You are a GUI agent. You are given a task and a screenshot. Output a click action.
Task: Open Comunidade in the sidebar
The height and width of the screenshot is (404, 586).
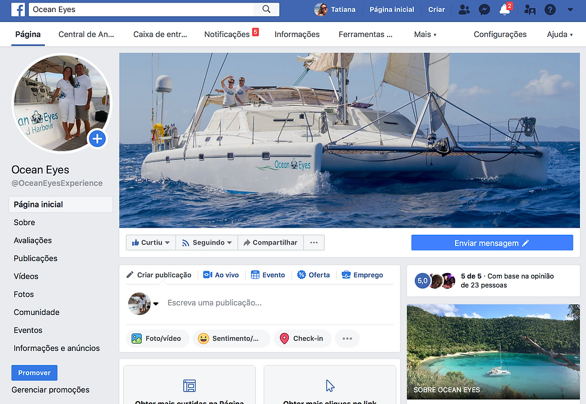pos(36,312)
